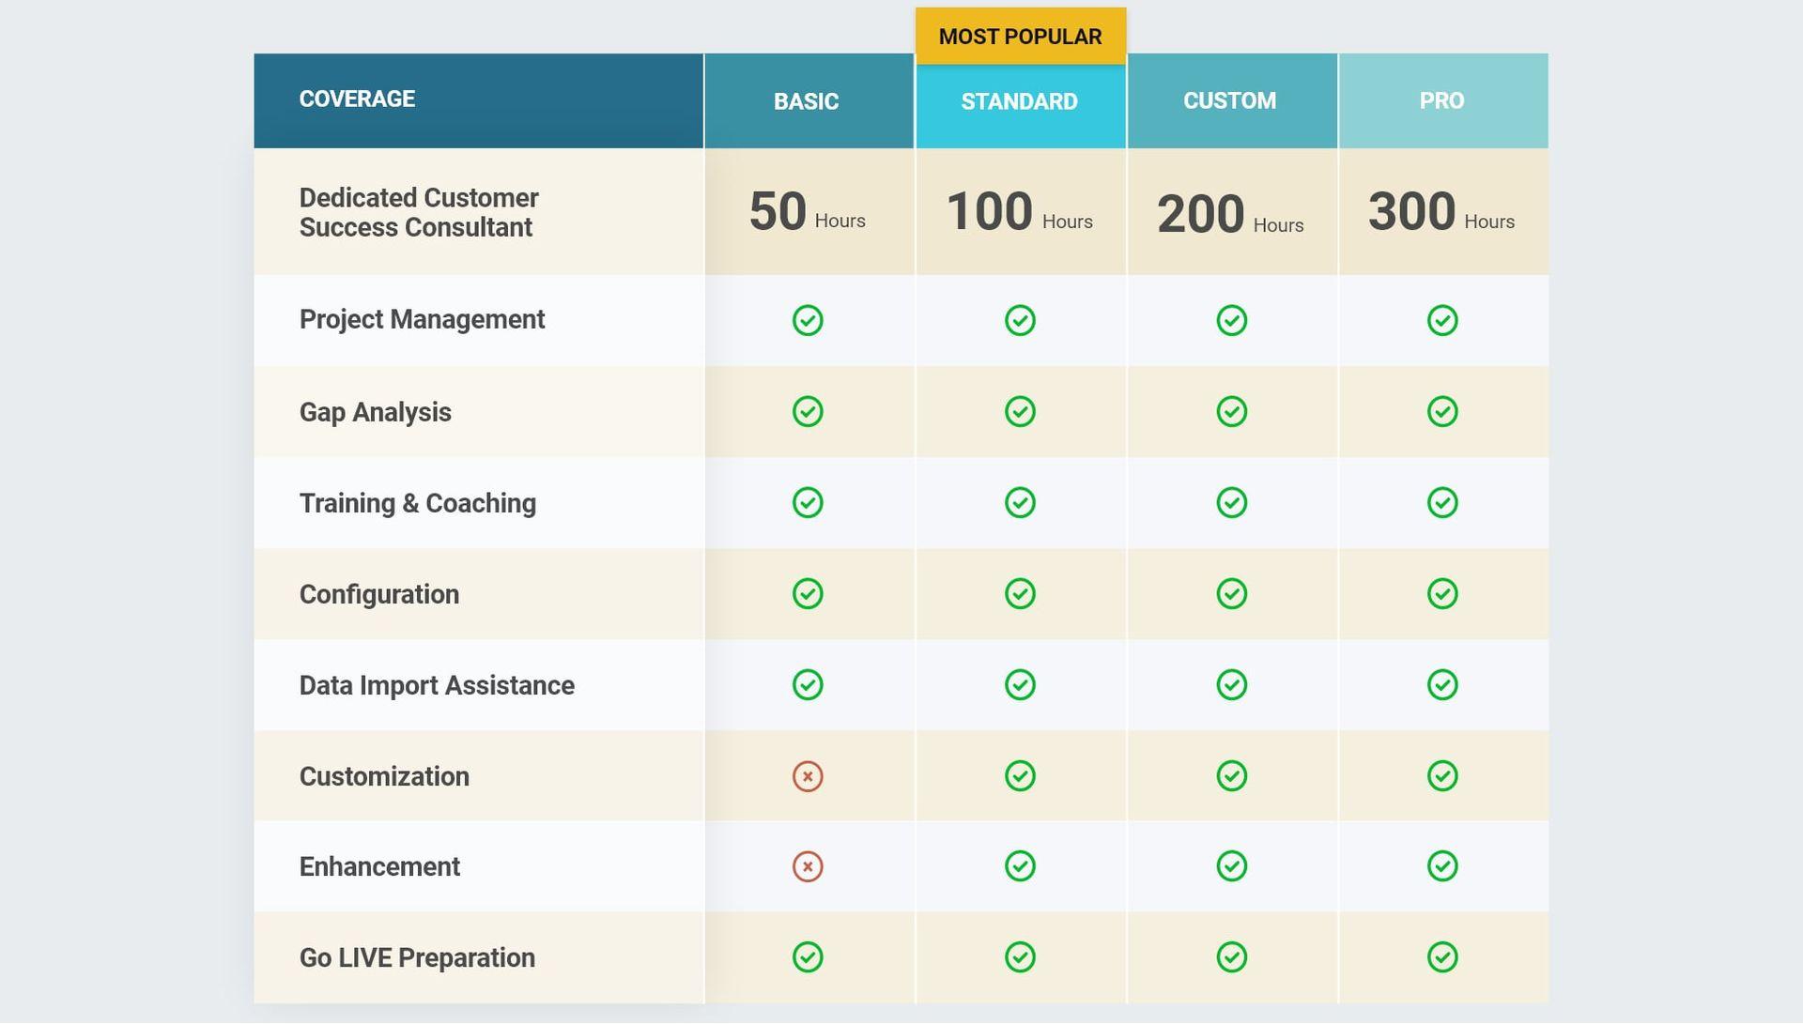Click the green checkmark icon for Project Management Basic
Image resolution: width=1803 pixels, height=1024 pixels.
click(x=809, y=321)
